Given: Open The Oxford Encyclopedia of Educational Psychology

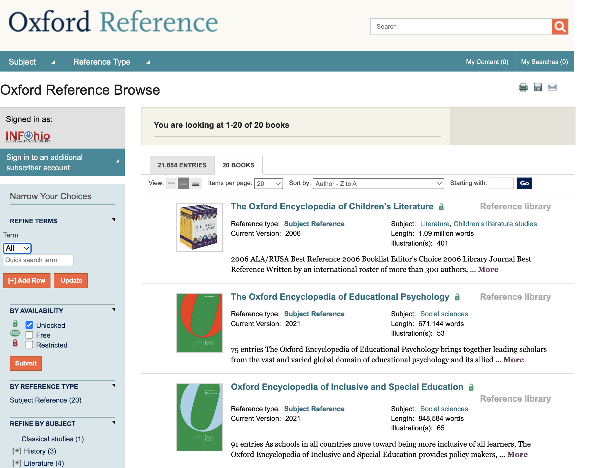Looking at the screenshot, I should coord(340,297).
